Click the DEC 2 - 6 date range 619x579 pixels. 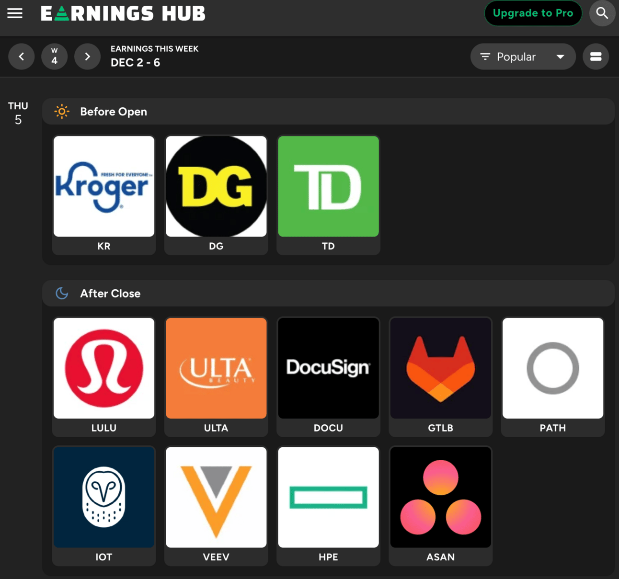[136, 63]
